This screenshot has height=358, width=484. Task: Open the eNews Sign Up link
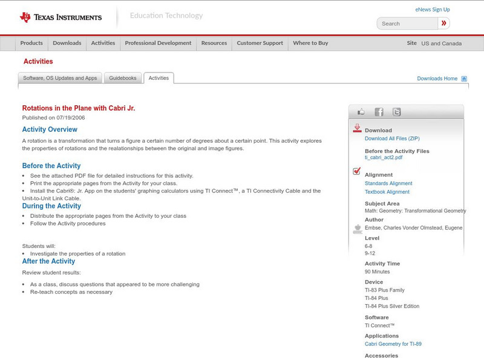[433, 10]
